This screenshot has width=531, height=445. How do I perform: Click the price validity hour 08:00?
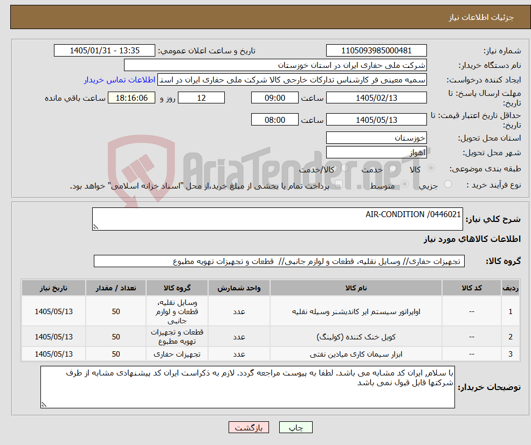coord(274,120)
